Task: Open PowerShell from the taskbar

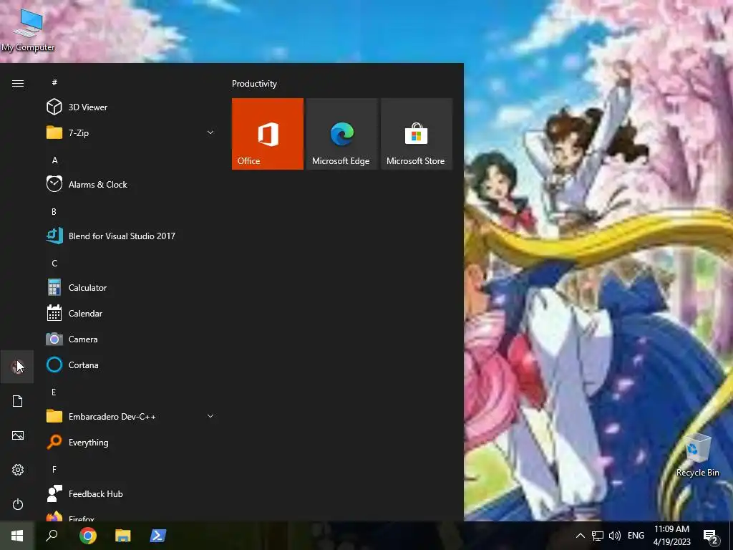Action: [x=158, y=536]
